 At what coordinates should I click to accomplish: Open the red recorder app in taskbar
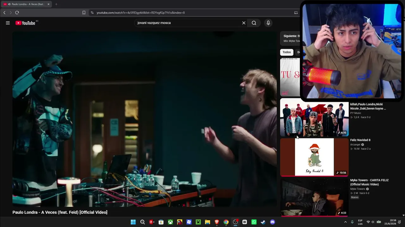pos(152,222)
